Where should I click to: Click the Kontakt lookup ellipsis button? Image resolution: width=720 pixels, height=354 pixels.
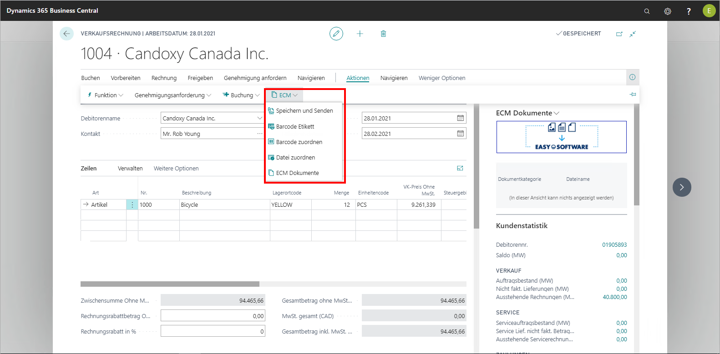click(259, 134)
